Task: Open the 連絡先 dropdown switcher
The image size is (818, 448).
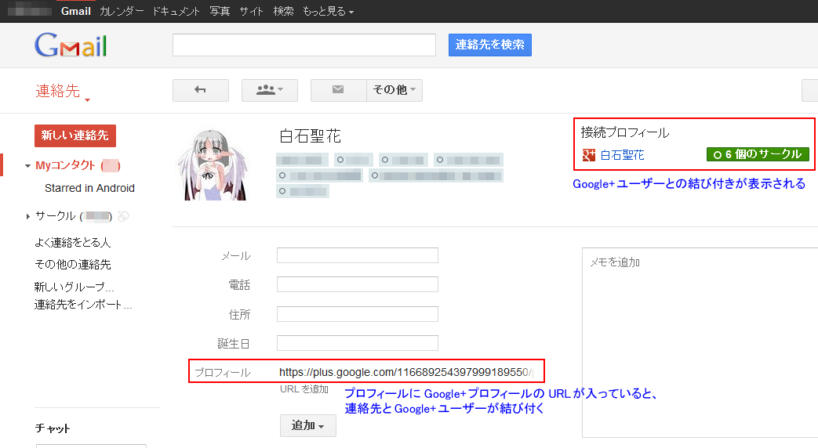Action: pyautogui.click(x=63, y=92)
